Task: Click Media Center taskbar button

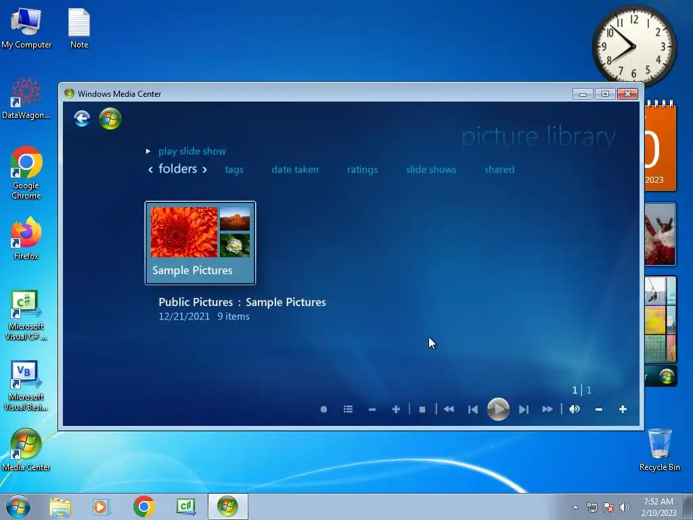Action: pyautogui.click(x=228, y=506)
